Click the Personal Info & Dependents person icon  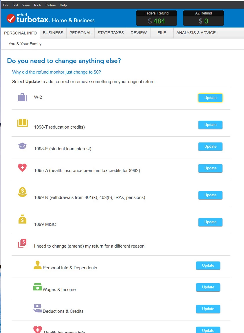[38, 265]
